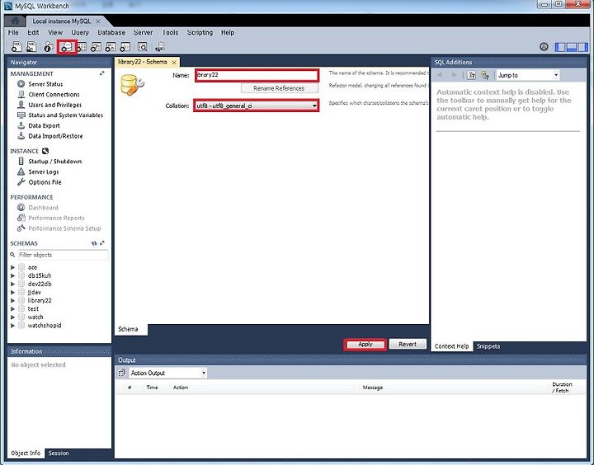Expand the ace schema
594x465 pixels.
[x=12, y=267]
